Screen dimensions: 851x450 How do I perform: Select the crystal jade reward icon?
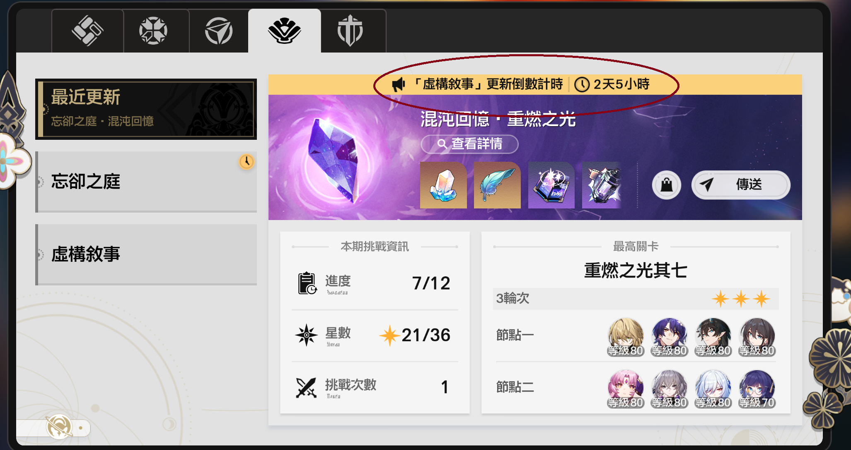443,185
